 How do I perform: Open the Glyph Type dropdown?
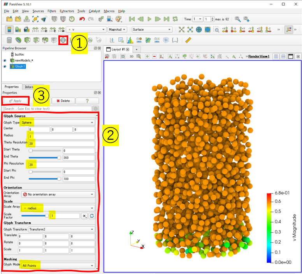click(x=58, y=122)
